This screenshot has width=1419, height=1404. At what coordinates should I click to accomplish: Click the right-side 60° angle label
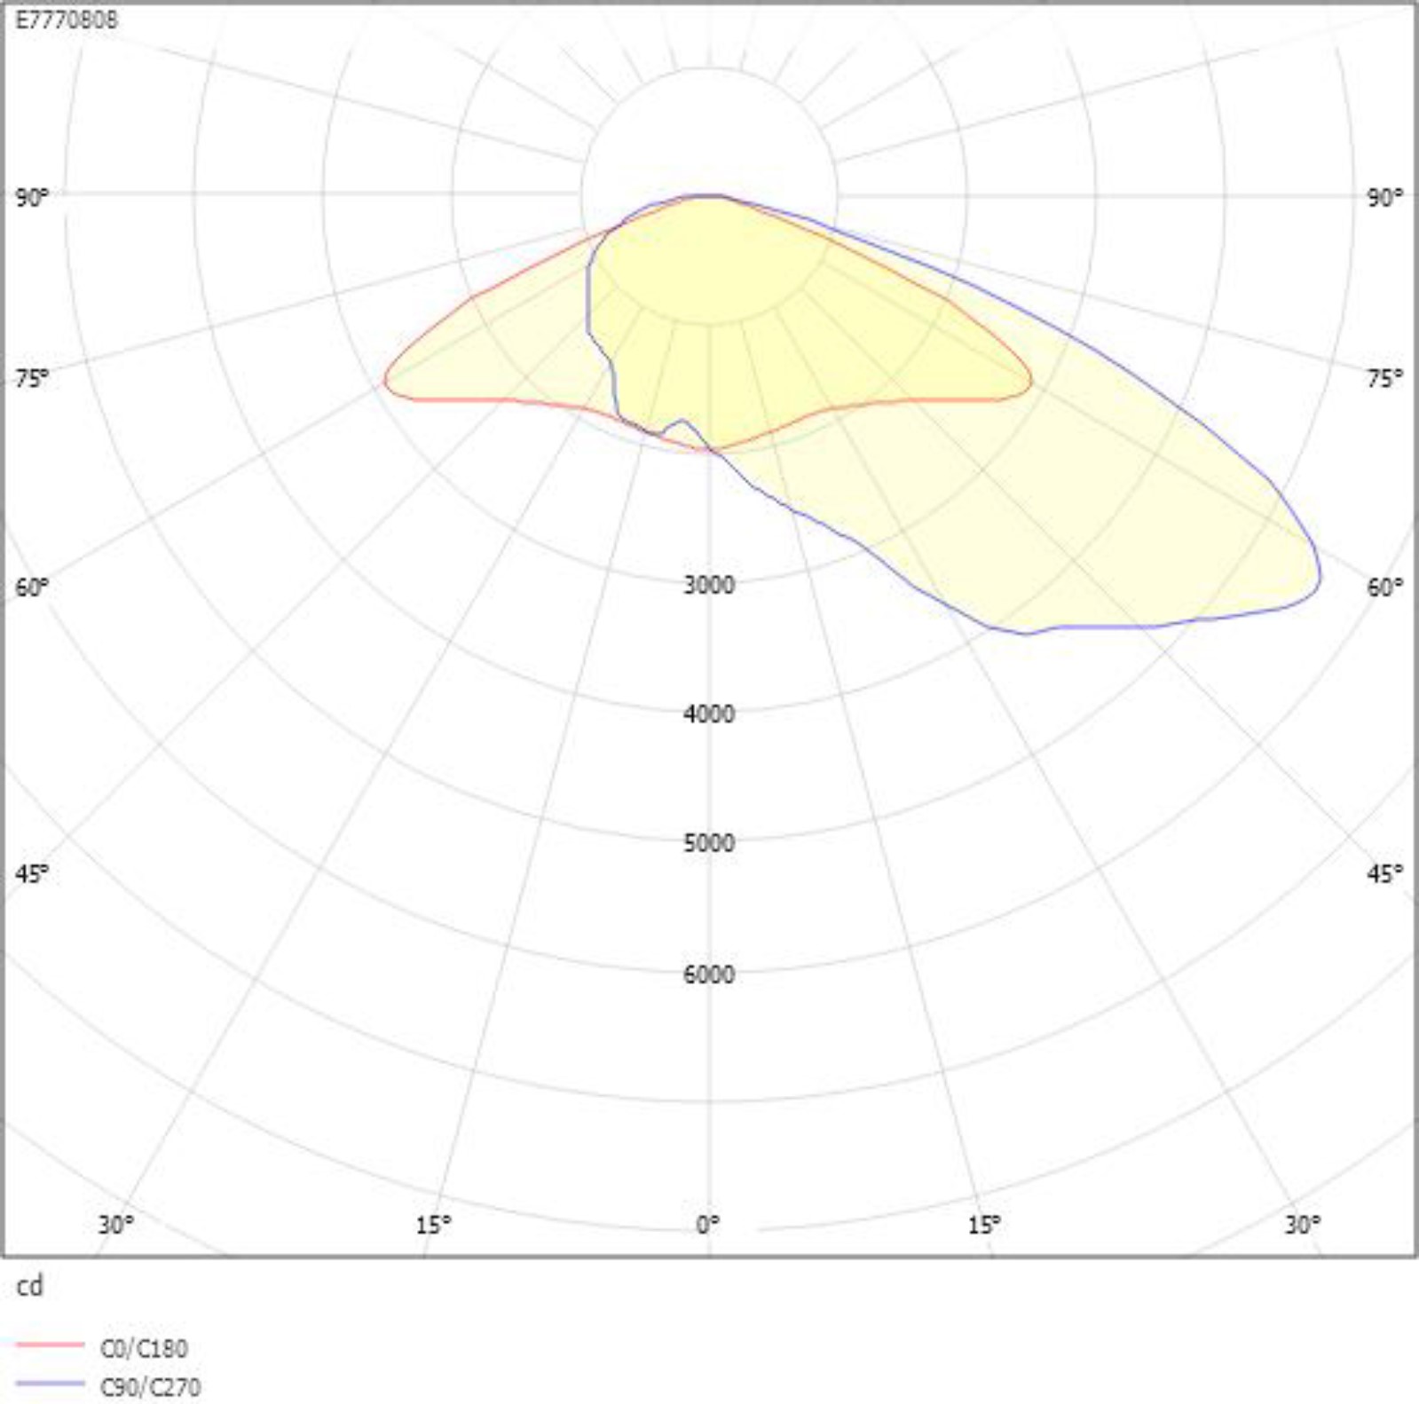click(x=1384, y=587)
